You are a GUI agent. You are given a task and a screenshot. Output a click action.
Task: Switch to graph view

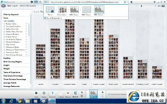click(163, 6)
